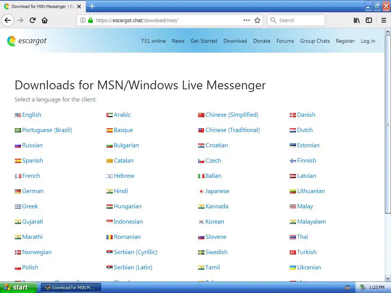Open a new tab with plus button
Viewport: 391px width, 293px height.
coord(92,6)
